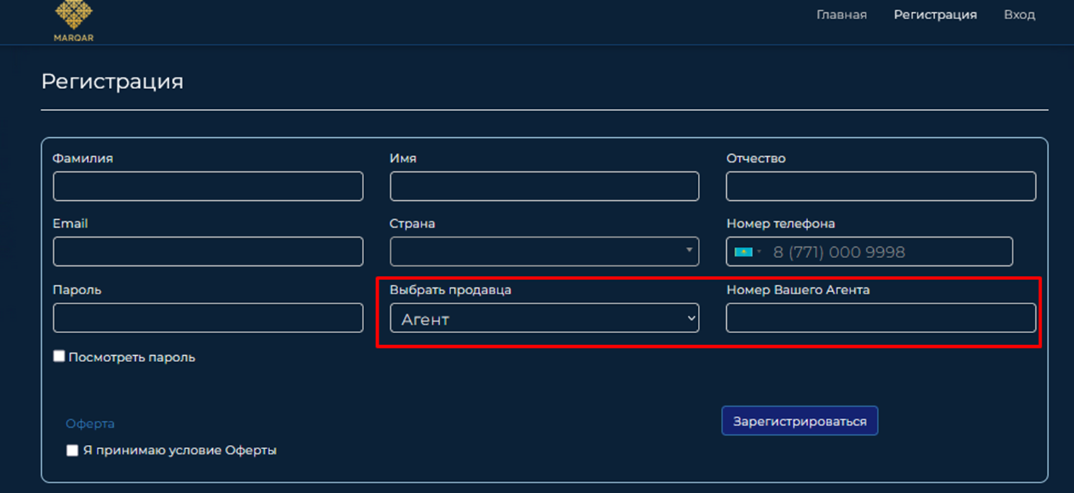Toggle the Посмотреть пароль checkbox
This screenshot has height=493, width=1074.
(59, 356)
